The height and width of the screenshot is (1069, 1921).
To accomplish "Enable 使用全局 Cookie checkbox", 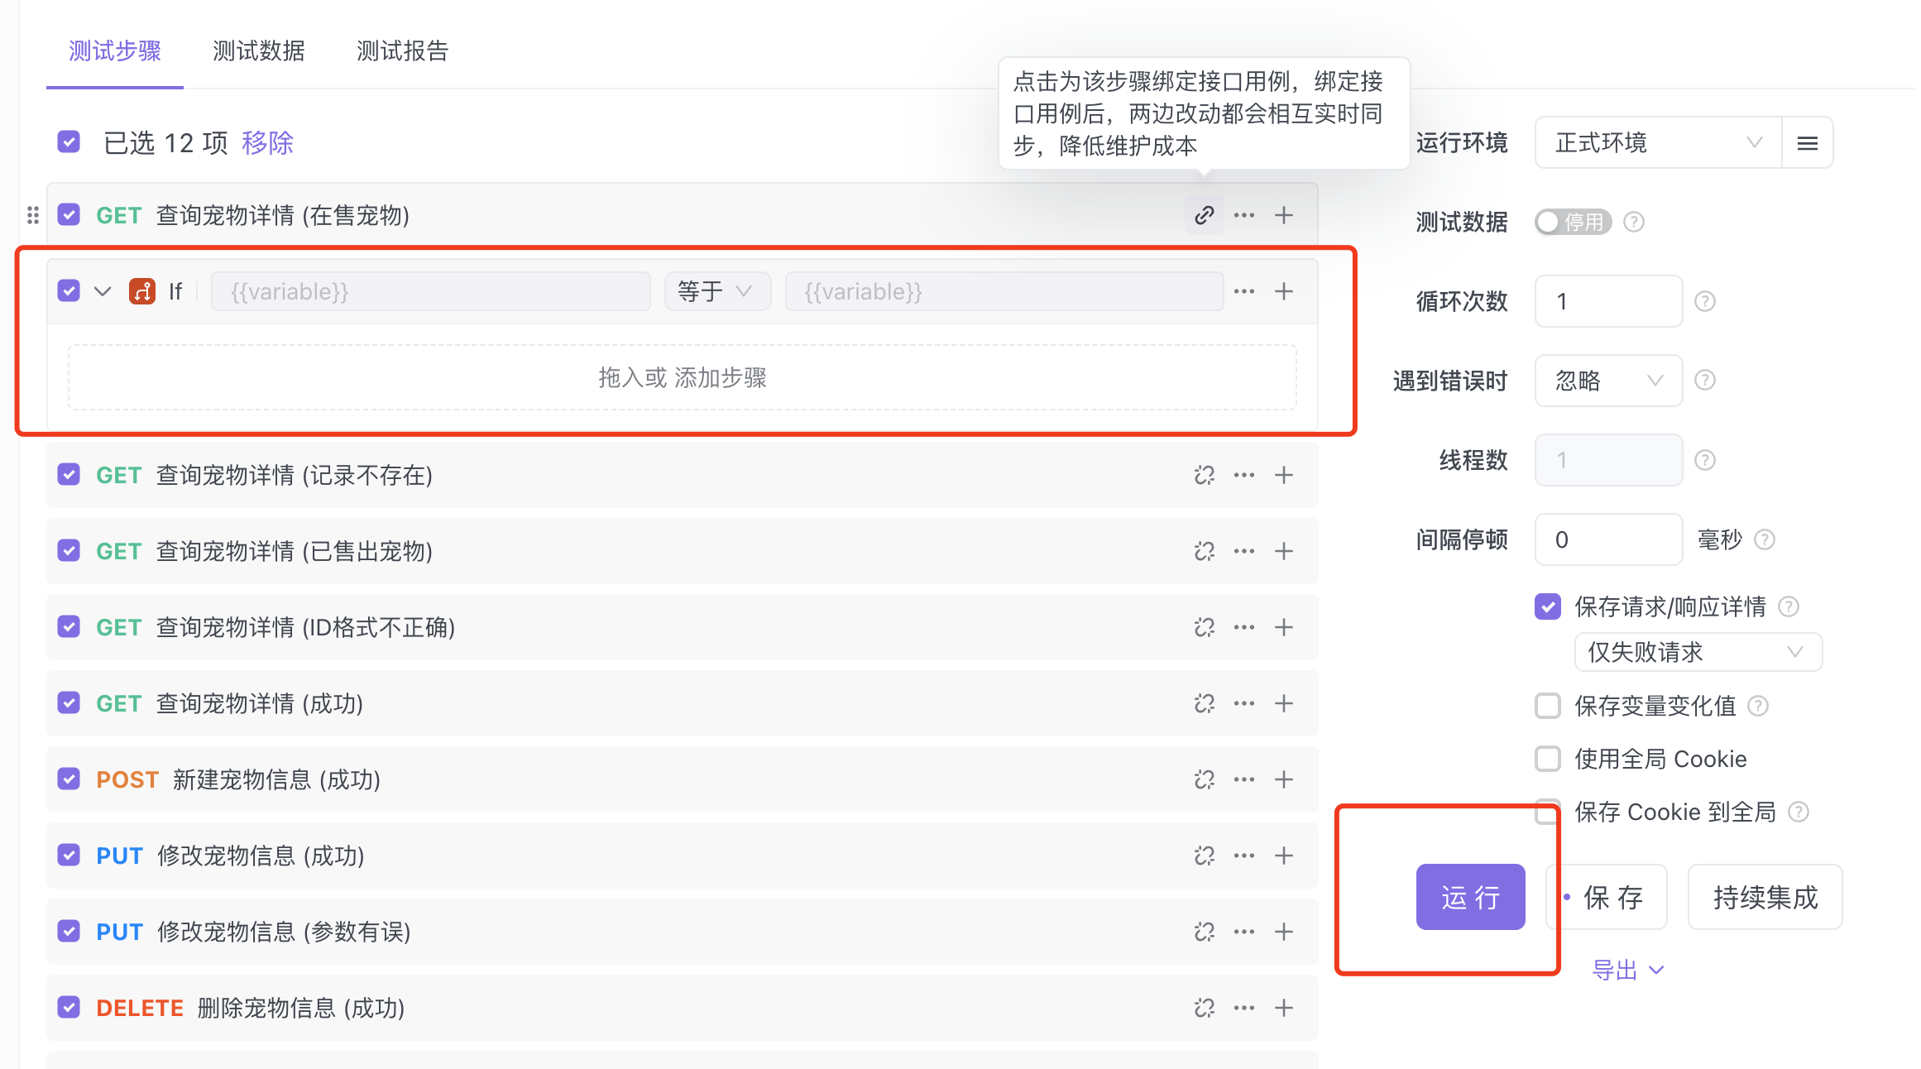I will pyautogui.click(x=1548, y=759).
